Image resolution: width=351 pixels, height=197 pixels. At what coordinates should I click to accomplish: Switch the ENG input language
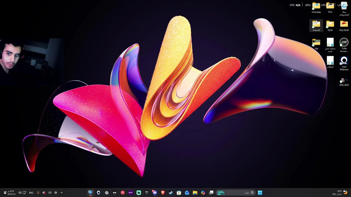tap(31, 193)
